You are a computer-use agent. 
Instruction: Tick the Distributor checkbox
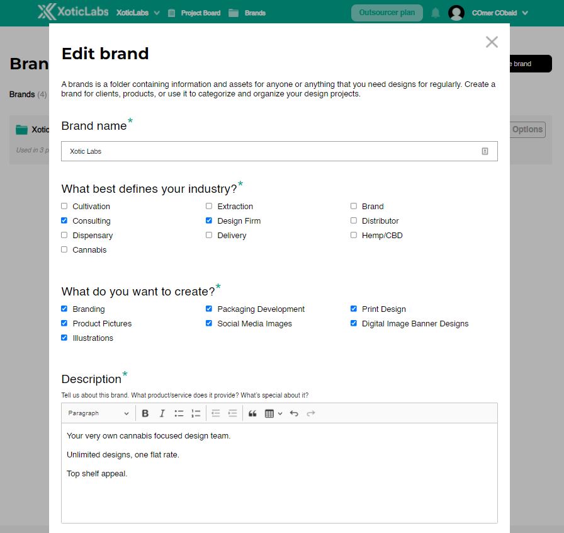(x=354, y=221)
